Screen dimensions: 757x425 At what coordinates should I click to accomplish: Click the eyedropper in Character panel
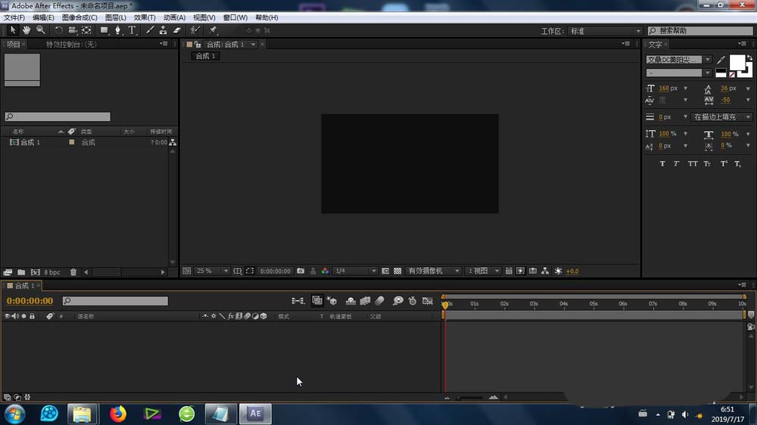pyautogui.click(x=721, y=60)
